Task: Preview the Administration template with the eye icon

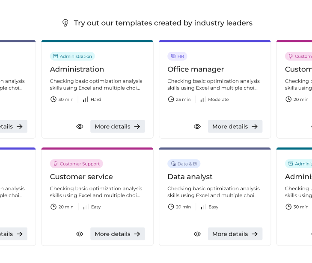Action: click(80, 127)
